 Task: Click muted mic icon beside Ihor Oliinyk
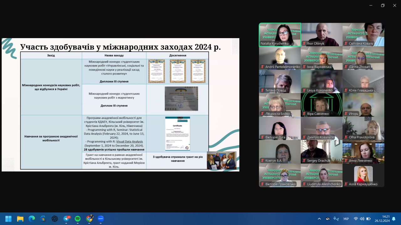(x=304, y=43)
